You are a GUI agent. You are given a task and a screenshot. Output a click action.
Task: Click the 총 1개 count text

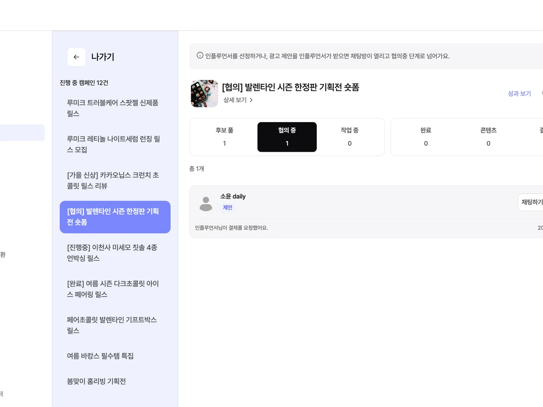pyautogui.click(x=197, y=168)
